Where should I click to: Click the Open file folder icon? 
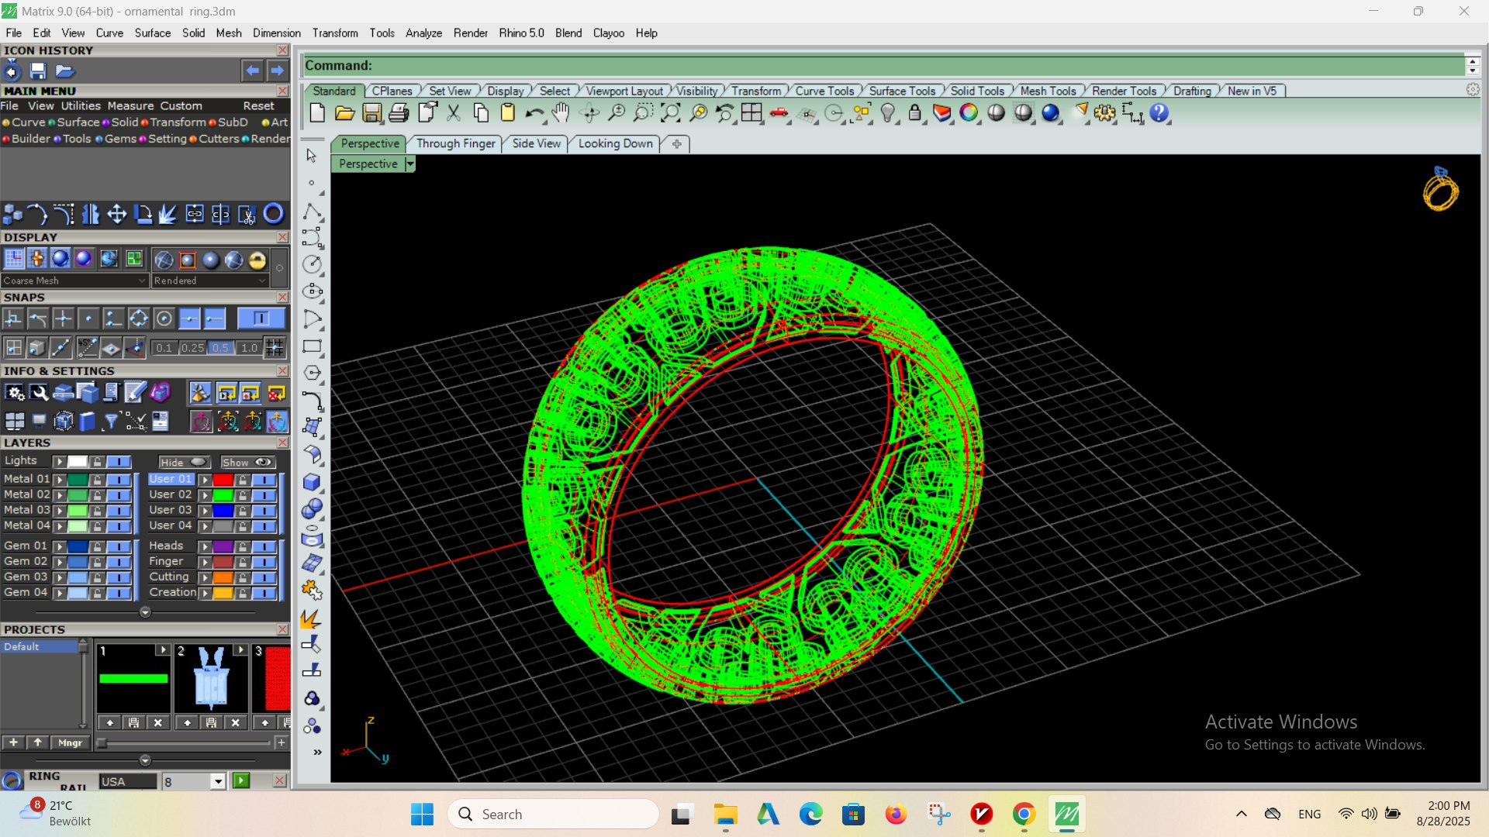coord(344,113)
